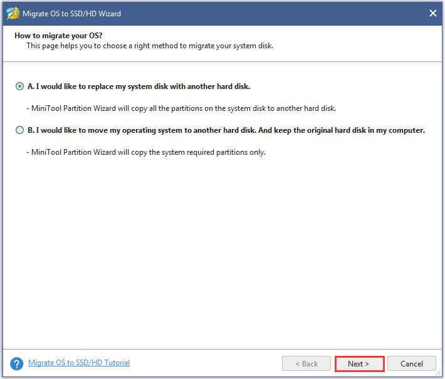The width and height of the screenshot is (445, 379).
Task: Open the Migrate OS to SSD/HD Tutorial link
Action: point(79,363)
